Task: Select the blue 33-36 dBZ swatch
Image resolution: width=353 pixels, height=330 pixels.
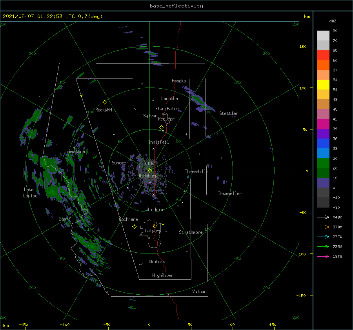Action: pyautogui.click(x=323, y=144)
